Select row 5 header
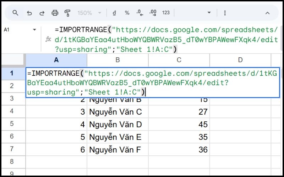284x177 pixels. click(12, 124)
